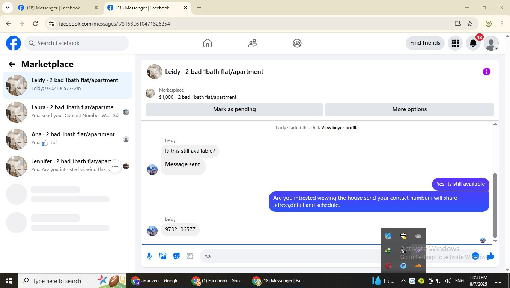
Task: Open the account profile menu
Action: 491,43
